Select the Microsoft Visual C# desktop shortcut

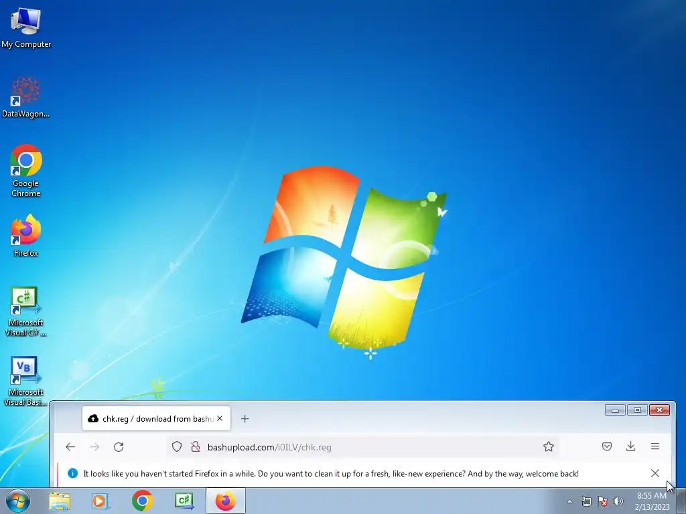point(26,311)
